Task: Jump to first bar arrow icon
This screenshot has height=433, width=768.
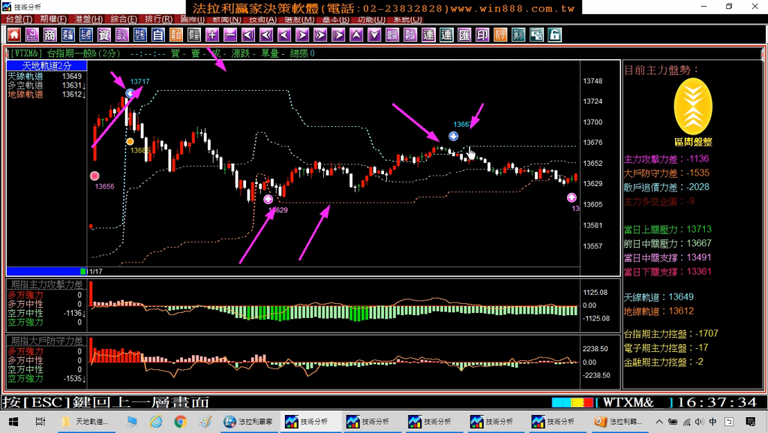Action: click(248, 35)
